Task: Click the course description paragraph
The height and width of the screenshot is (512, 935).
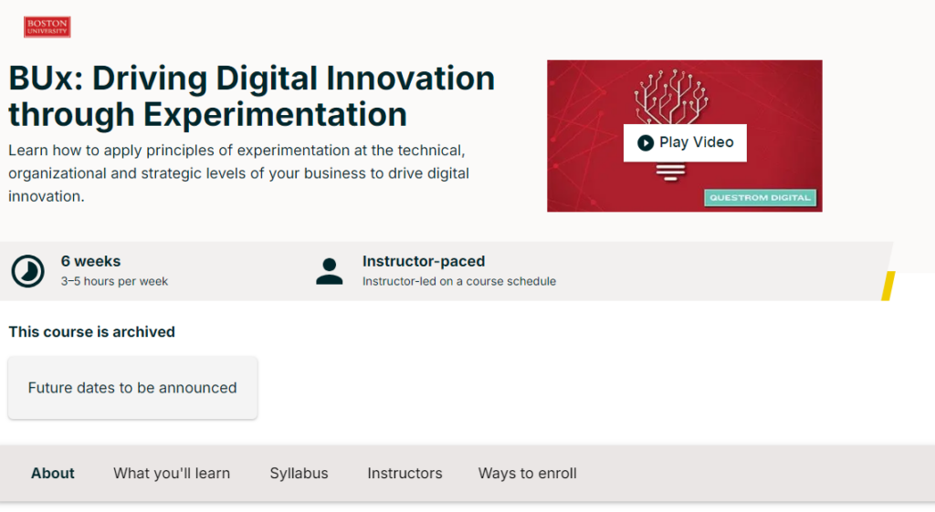Action: coord(238,173)
